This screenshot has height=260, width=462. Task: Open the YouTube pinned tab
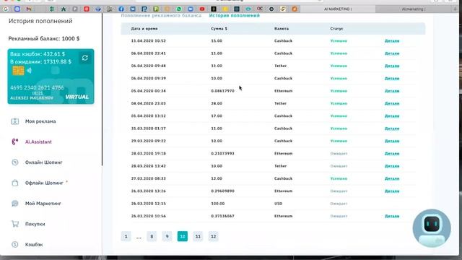(x=202, y=9)
